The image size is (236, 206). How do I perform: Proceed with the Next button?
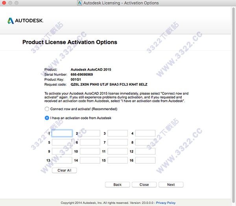(x=171, y=185)
